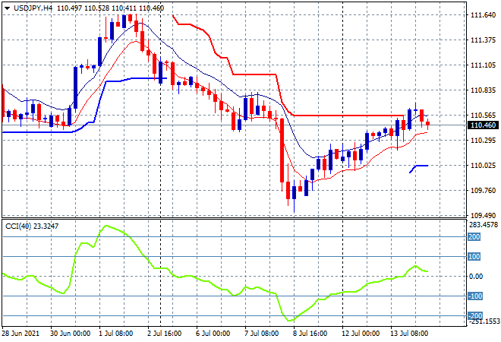Click the CCI -200 level label
501x342 pixels.
pos(474,316)
